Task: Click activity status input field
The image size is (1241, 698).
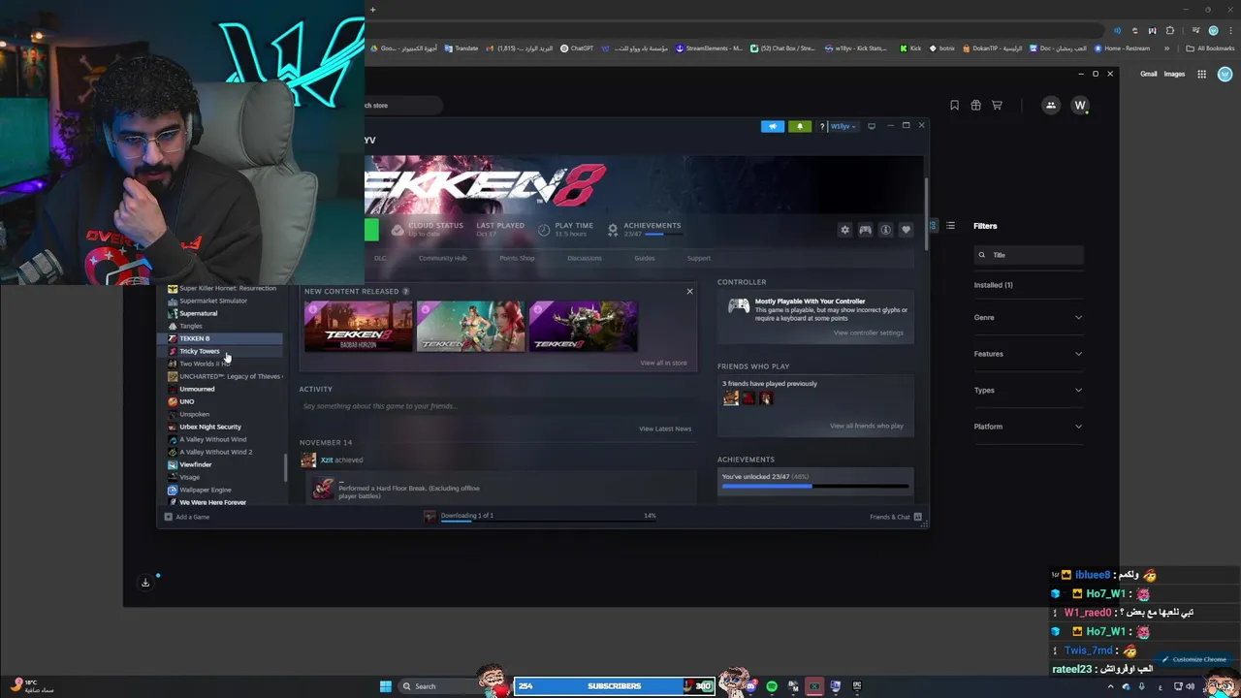Action: click(497, 406)
